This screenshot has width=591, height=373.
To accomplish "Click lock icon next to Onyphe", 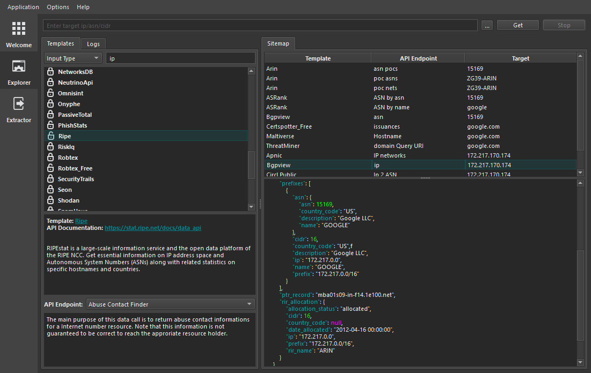I will 50,103.
